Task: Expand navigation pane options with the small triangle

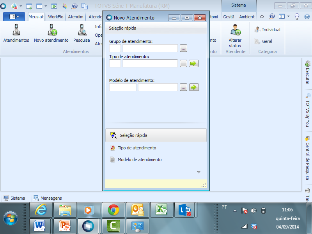Action: 199,172
